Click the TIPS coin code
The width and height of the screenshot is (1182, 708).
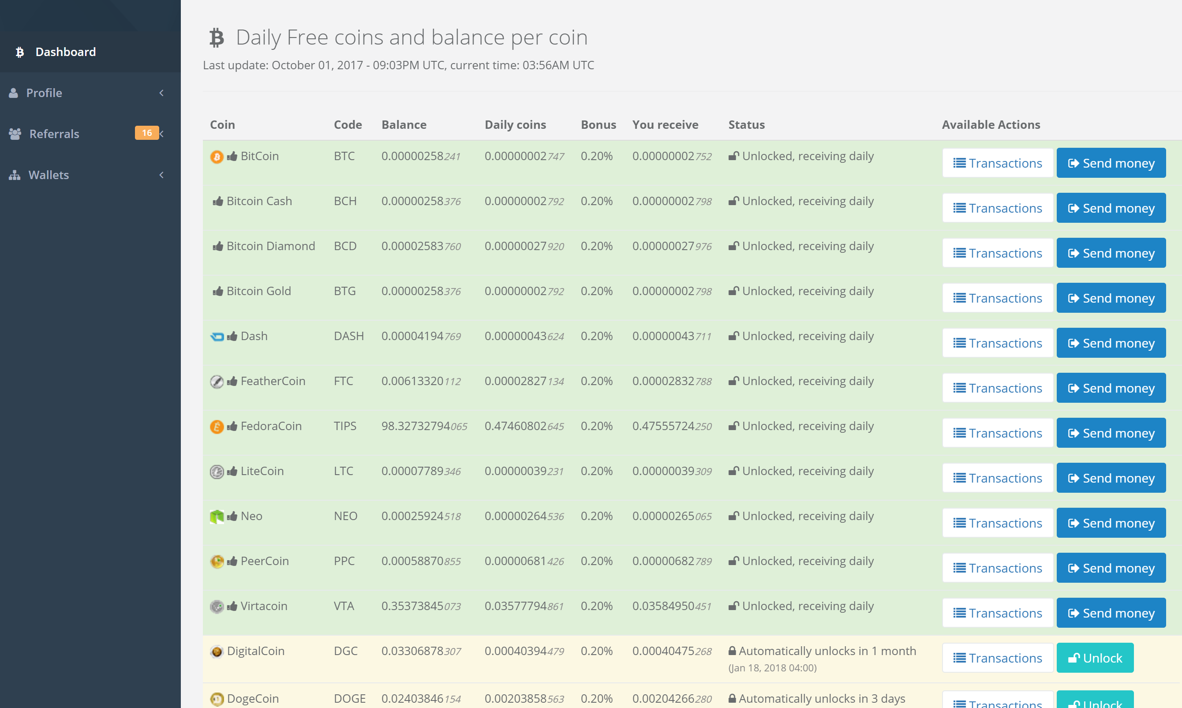[x=345, y=426]
